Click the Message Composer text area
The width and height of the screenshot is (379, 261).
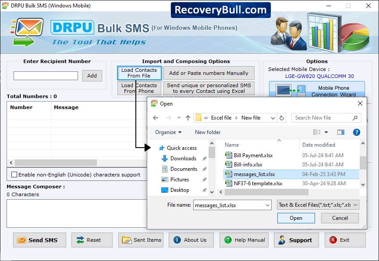[77, 213]
